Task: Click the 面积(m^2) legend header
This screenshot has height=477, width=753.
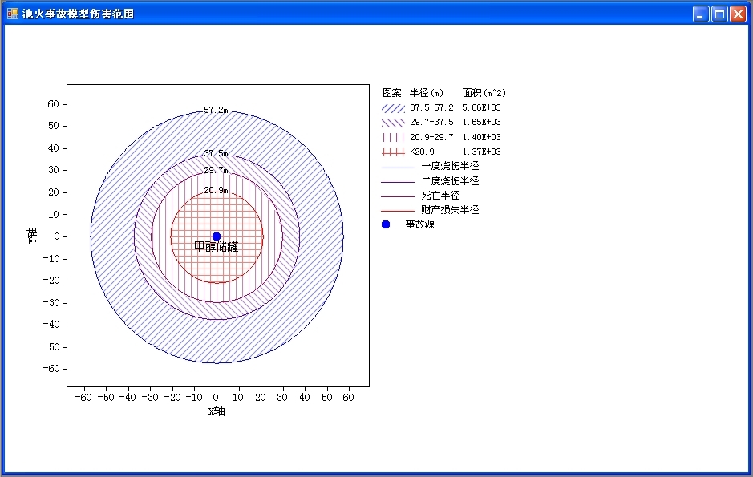Action: [484, 93]
